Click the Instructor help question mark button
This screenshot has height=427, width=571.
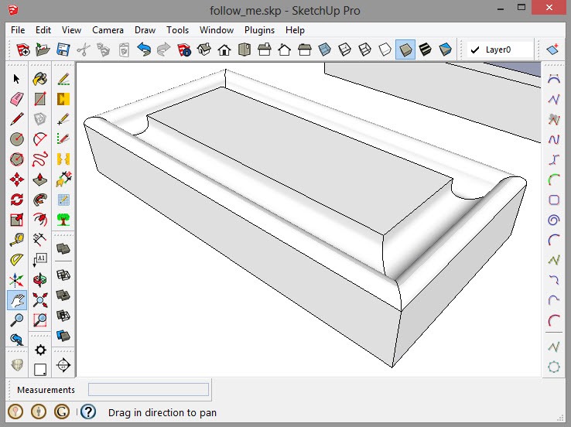pyautogui.click(x=88, y=412)
